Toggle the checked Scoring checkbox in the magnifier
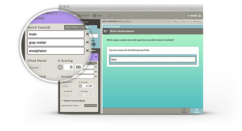This screenshot has height=131, width=242. pos(59,61)
